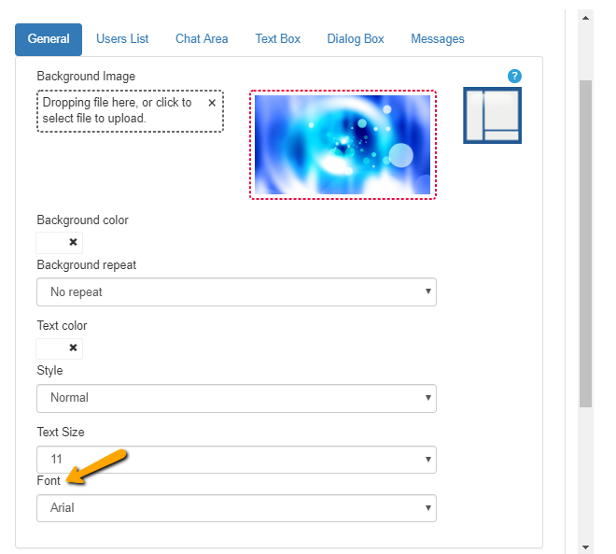Open the Messages tab
The width and height of the screenshot is (616, 554).
pos(437,39)
